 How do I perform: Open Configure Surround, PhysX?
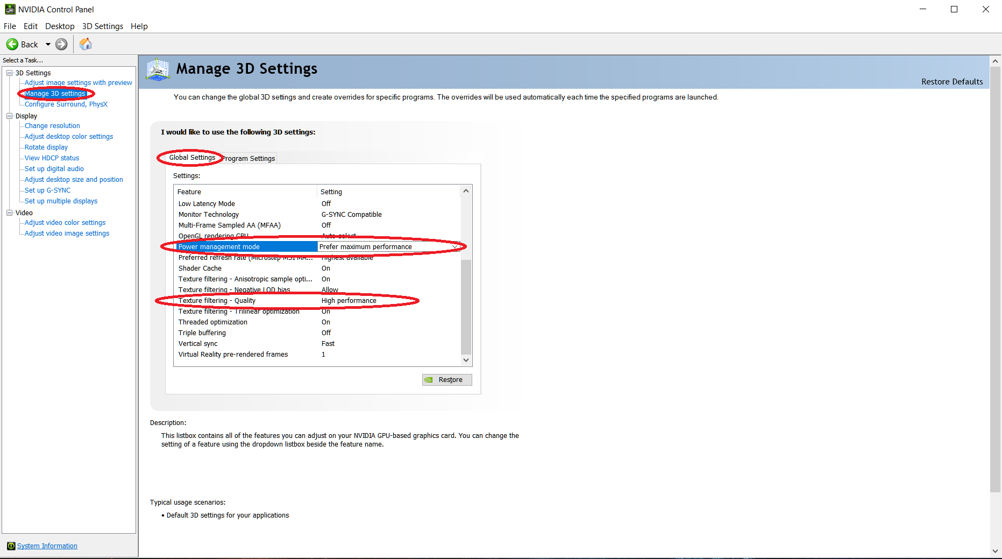(66, 104)
